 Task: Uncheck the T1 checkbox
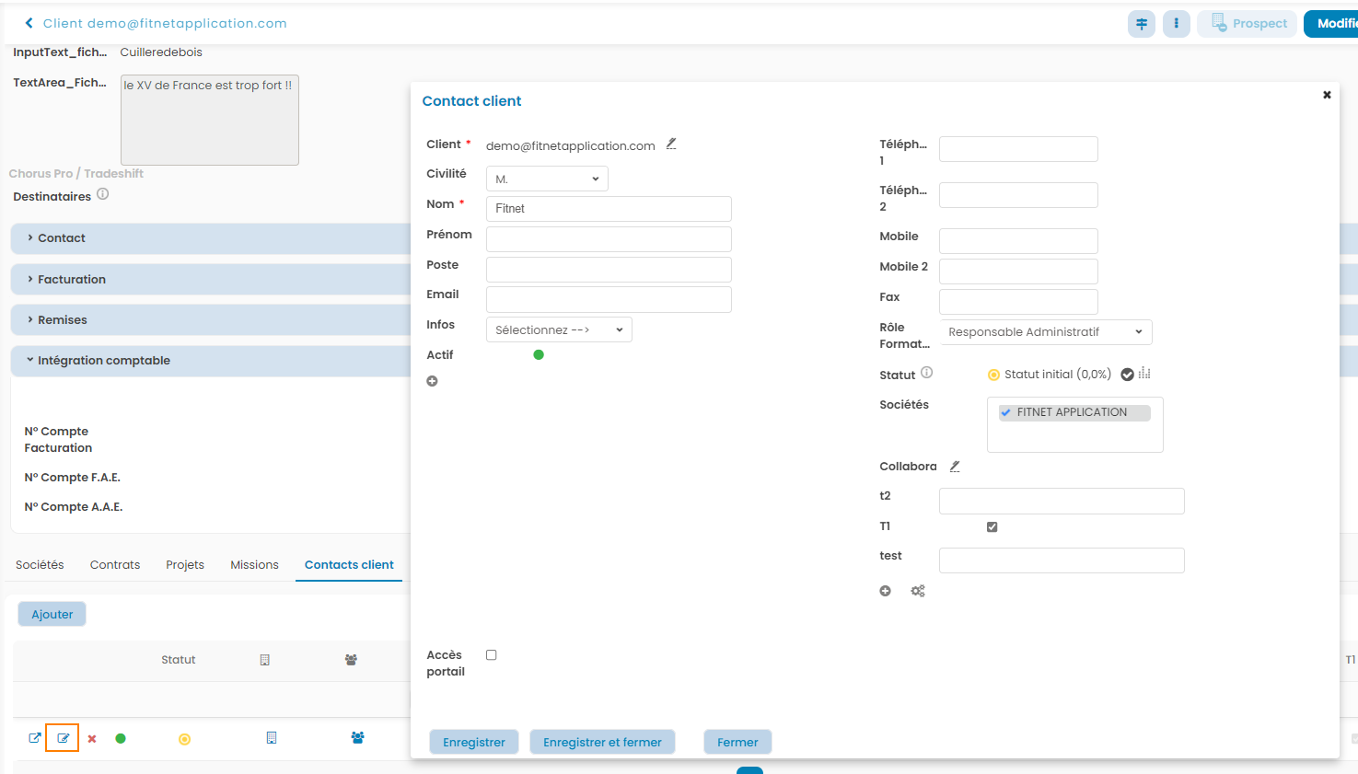point(992,527)
